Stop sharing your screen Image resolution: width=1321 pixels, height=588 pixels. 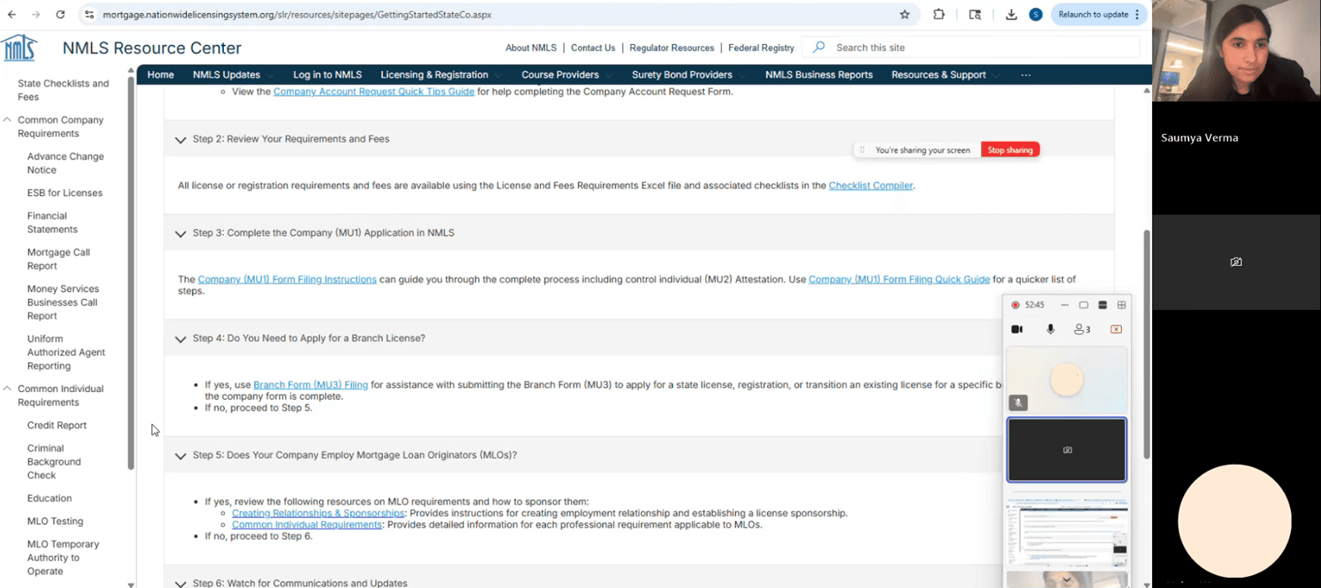click(1010, 150)
